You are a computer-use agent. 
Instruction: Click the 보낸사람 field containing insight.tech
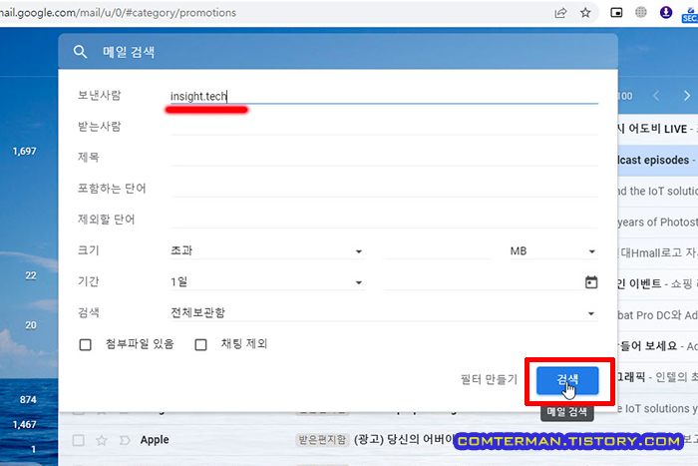point(384,96)
